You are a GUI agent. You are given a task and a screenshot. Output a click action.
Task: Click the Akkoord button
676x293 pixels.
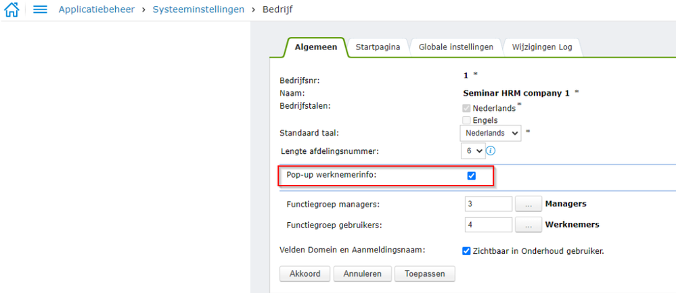coord(305,273)
